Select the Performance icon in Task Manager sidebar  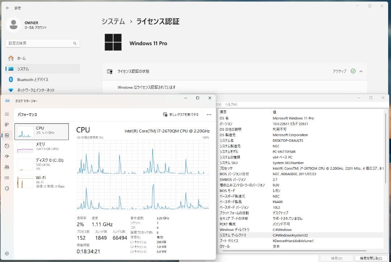coord(6,135)
